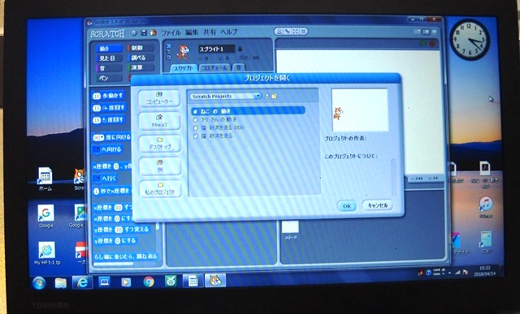The width and height of the screenshot is (520, 314).
Task: Click the コンピューター shortcut in the dialog
Action: pos(159,98)
